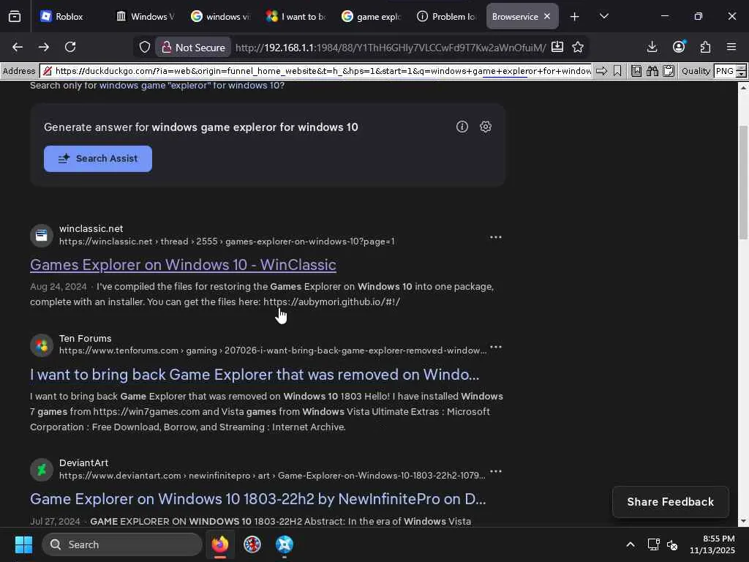Click the Search Assist button
749x562 pixels.
point(98,159)
